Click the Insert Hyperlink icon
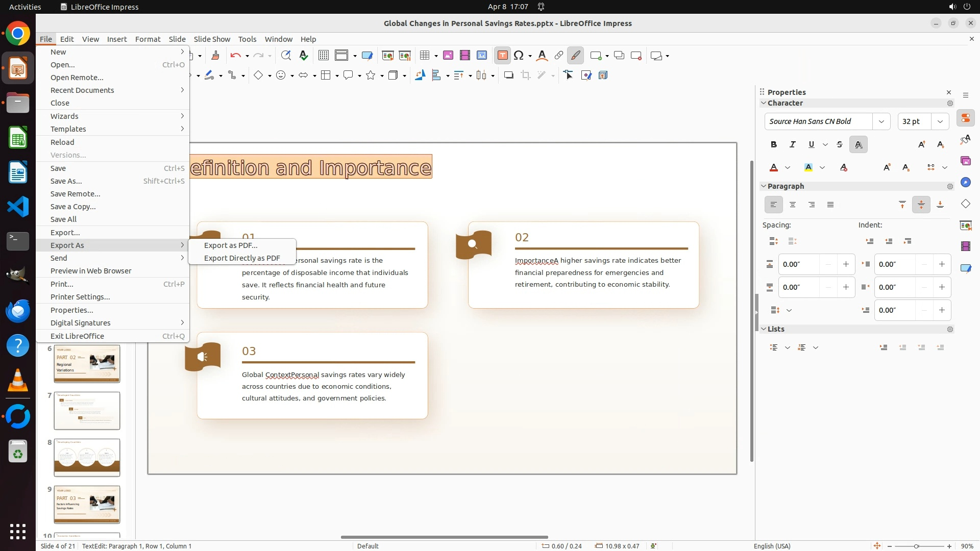The width and height of the screenshot is (980, 551). (x=558, y=56)
